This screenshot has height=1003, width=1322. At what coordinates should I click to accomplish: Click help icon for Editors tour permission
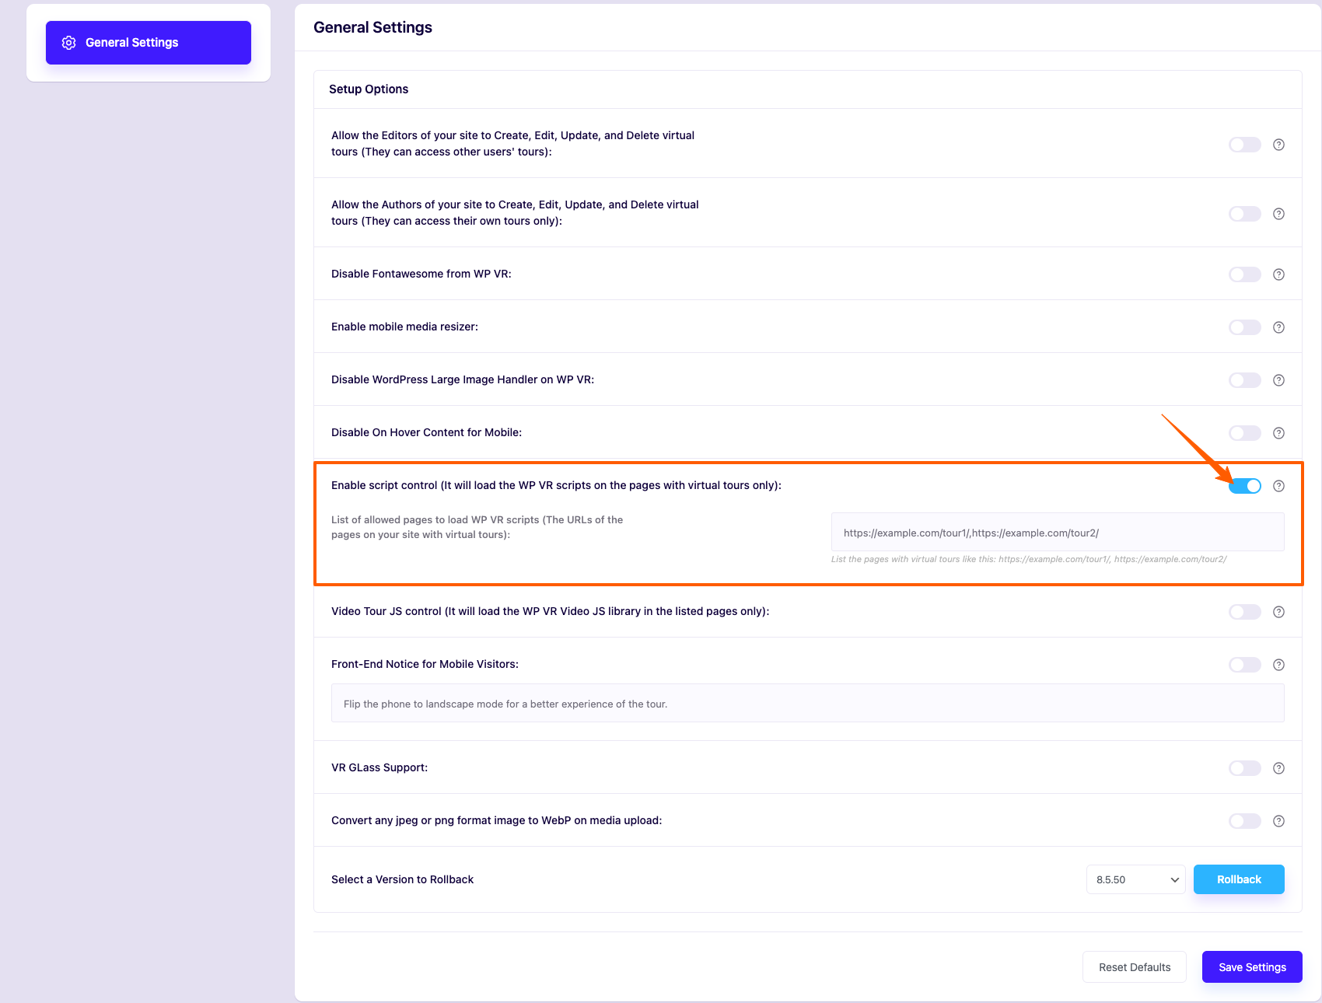pos(1278,145)
